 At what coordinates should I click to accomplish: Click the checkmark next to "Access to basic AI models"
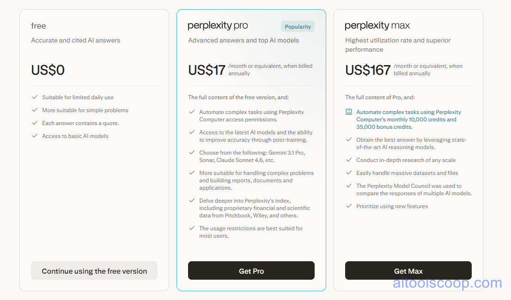pos(35,136)
